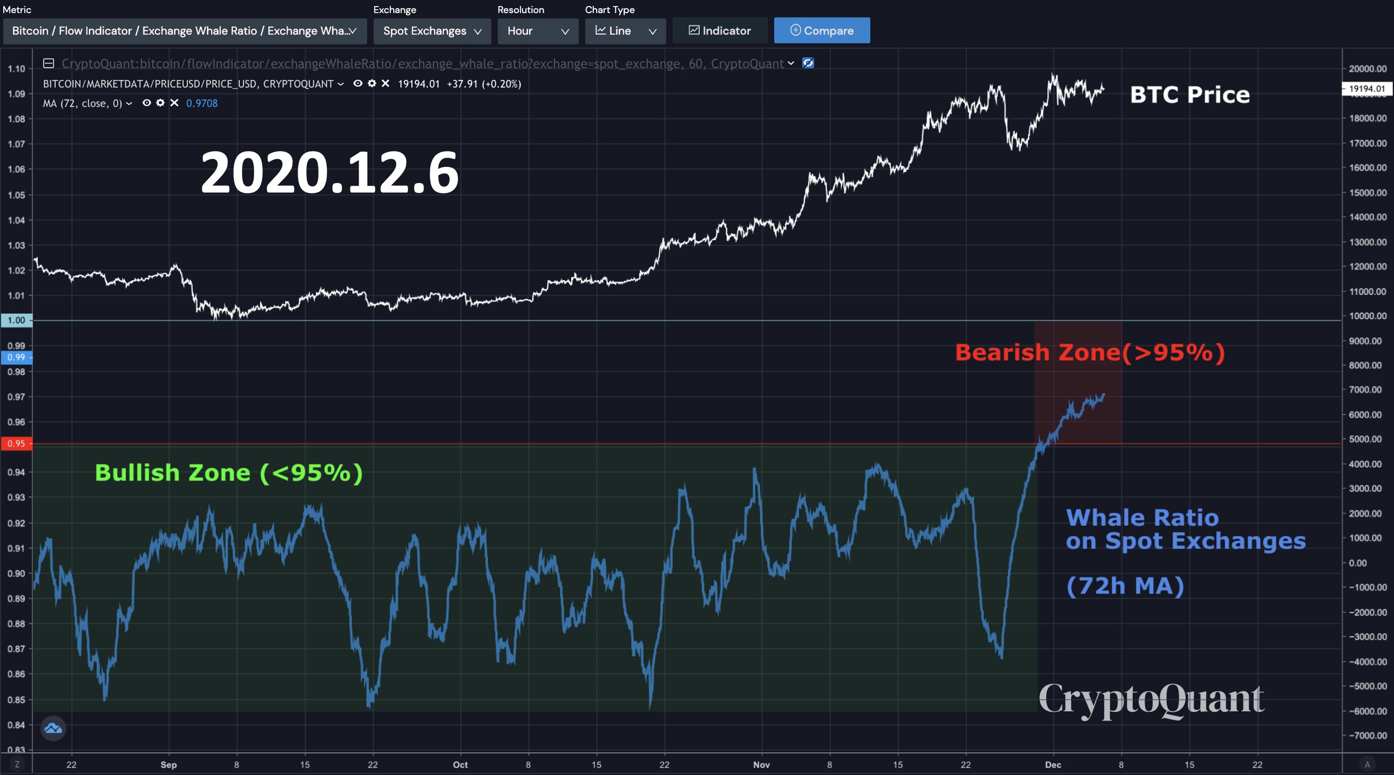
Task: Expand the Resolution Hour dropdown
Action: pos(537,31)
